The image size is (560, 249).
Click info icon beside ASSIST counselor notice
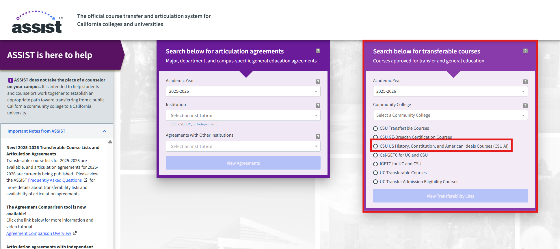click(x=10, y=80)
